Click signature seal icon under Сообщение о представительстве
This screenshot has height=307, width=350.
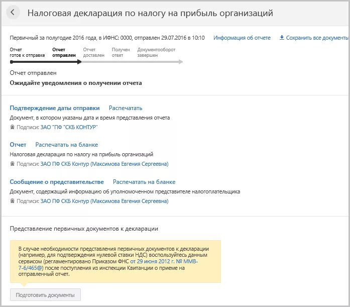click(12, 201)
